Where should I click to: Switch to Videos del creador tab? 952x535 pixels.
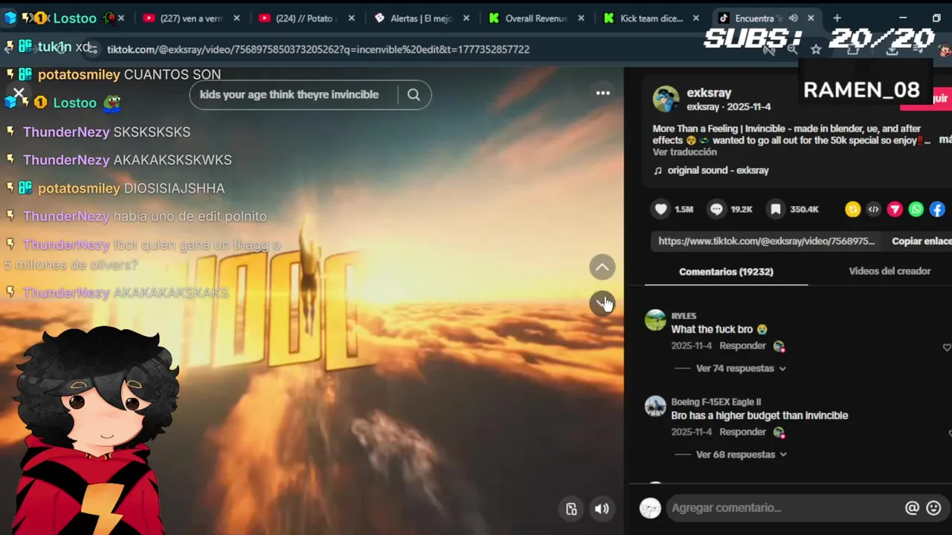coord(890,271)
